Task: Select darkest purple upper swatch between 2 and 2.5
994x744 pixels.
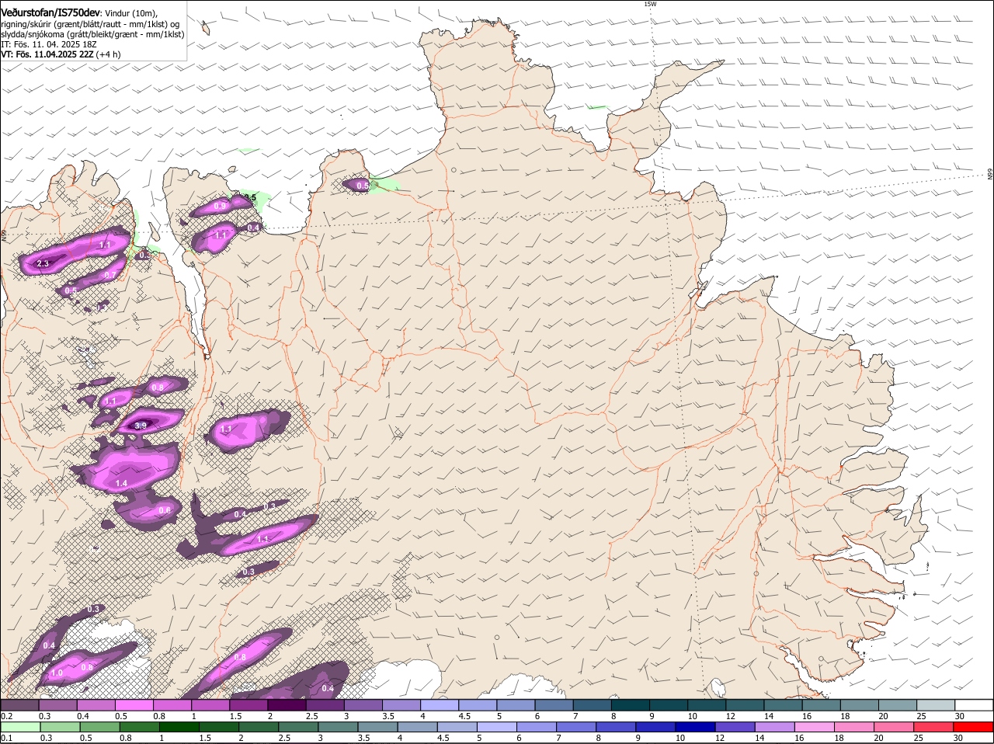Action: coord(287,705)
